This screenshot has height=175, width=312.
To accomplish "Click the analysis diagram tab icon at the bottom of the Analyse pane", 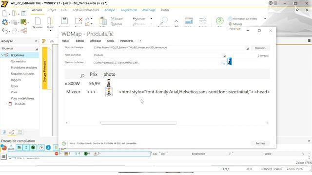I will pyautogui.click(x=12, y=132).
